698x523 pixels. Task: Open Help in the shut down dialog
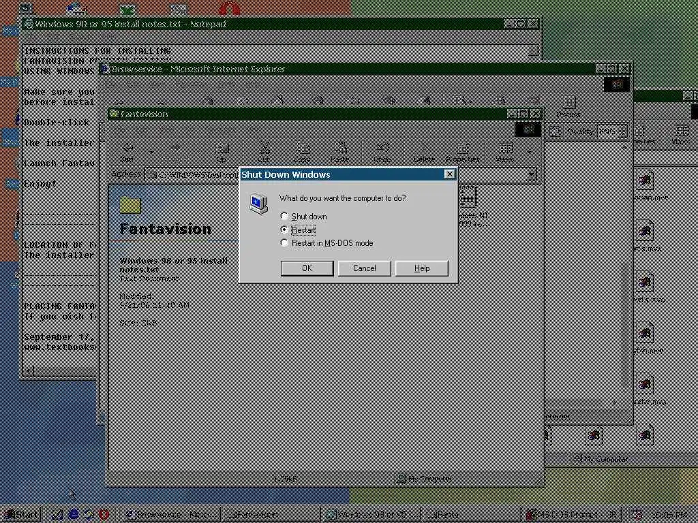click(421, 268)
